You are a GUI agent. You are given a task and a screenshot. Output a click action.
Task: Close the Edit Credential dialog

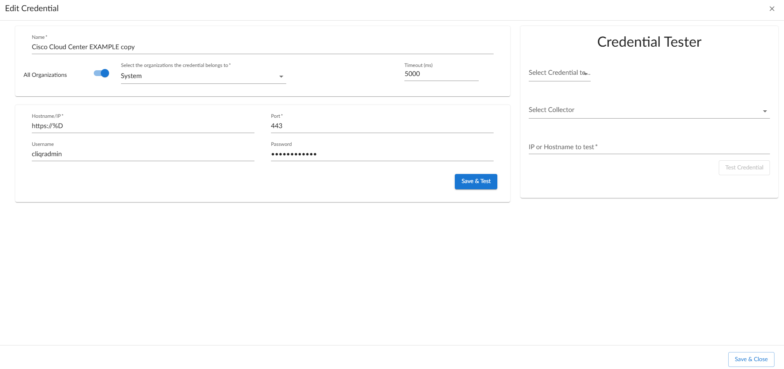772,9
